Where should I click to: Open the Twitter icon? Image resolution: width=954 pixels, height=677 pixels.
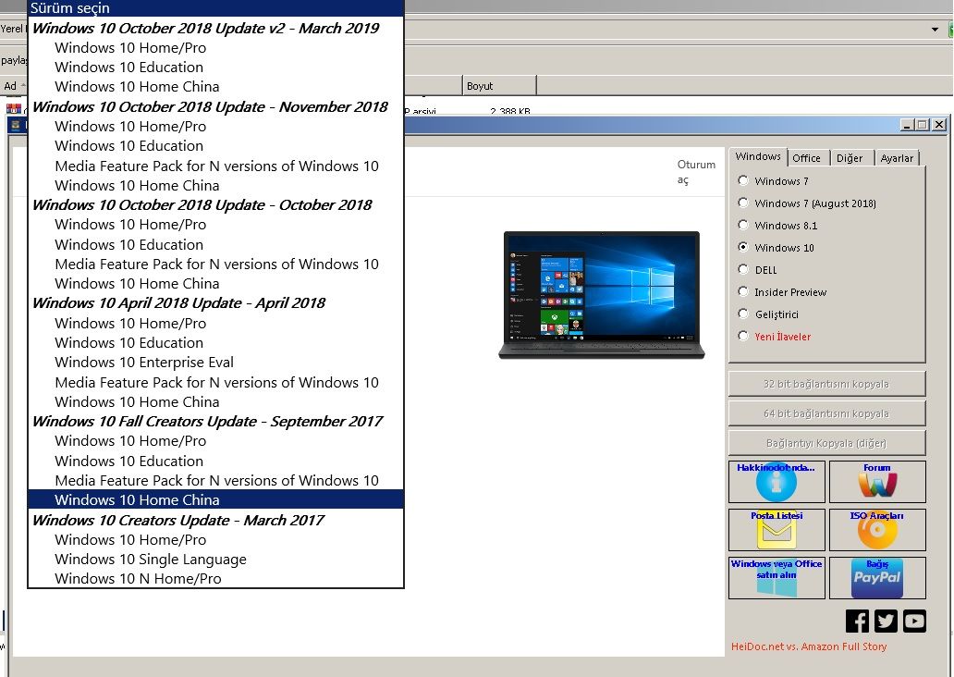[x=886, y=621]
